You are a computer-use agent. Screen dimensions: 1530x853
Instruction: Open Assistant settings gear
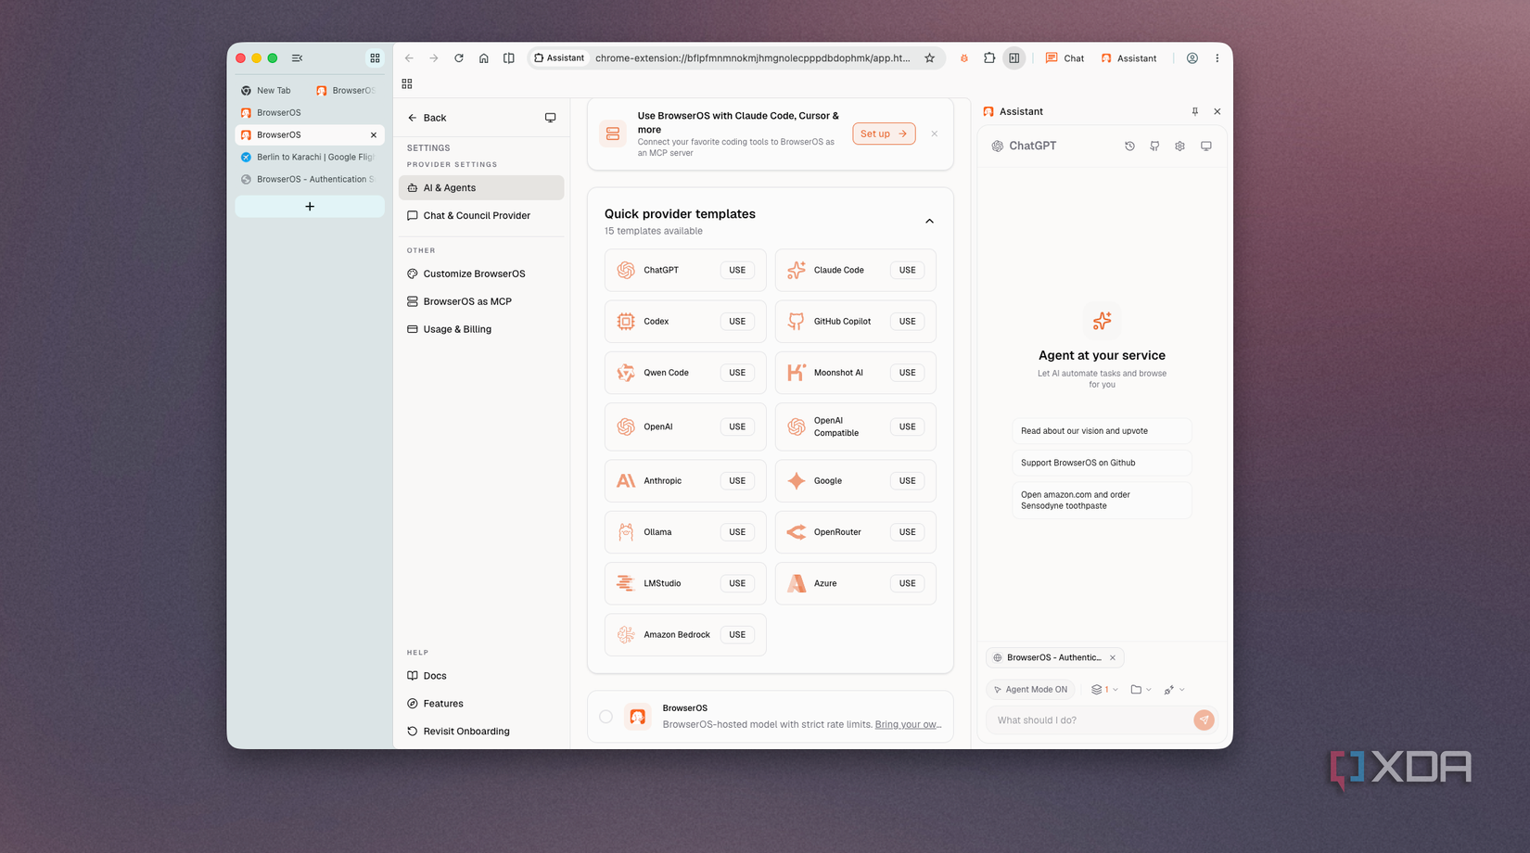tap(1179, 146)
